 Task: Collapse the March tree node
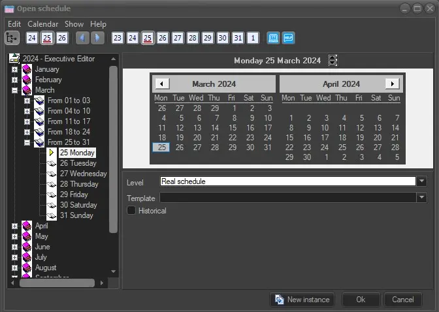pos(14,90)
